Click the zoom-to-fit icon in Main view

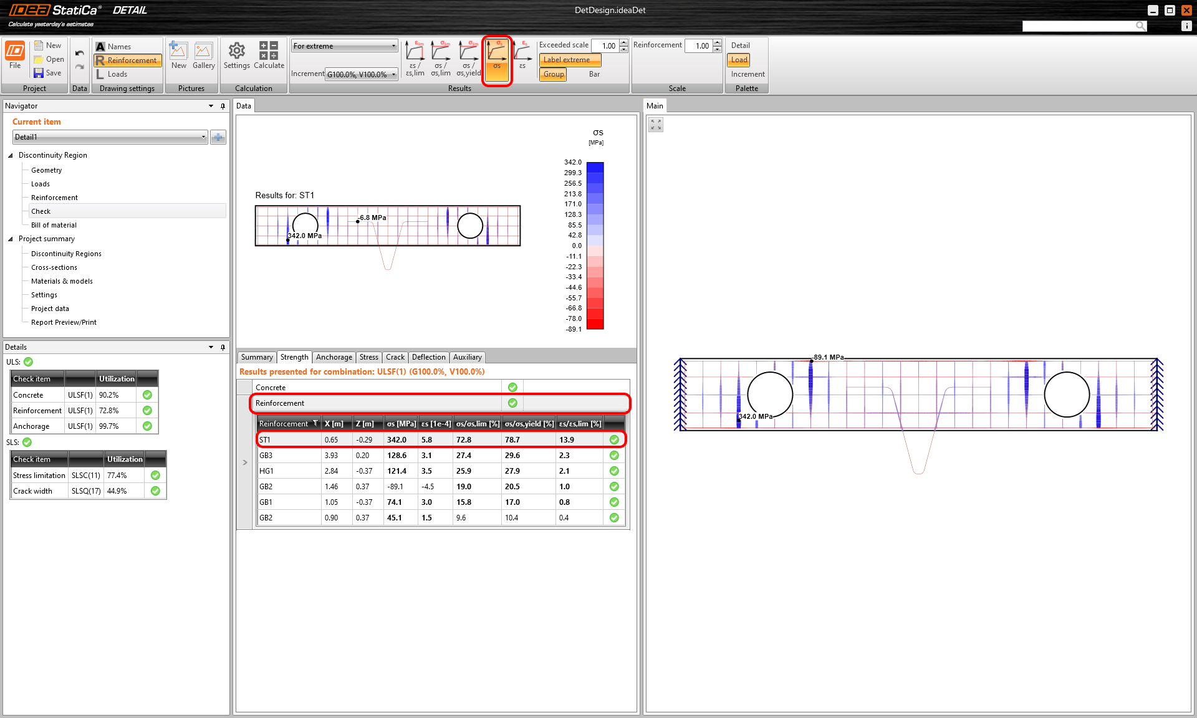[655, 125]
